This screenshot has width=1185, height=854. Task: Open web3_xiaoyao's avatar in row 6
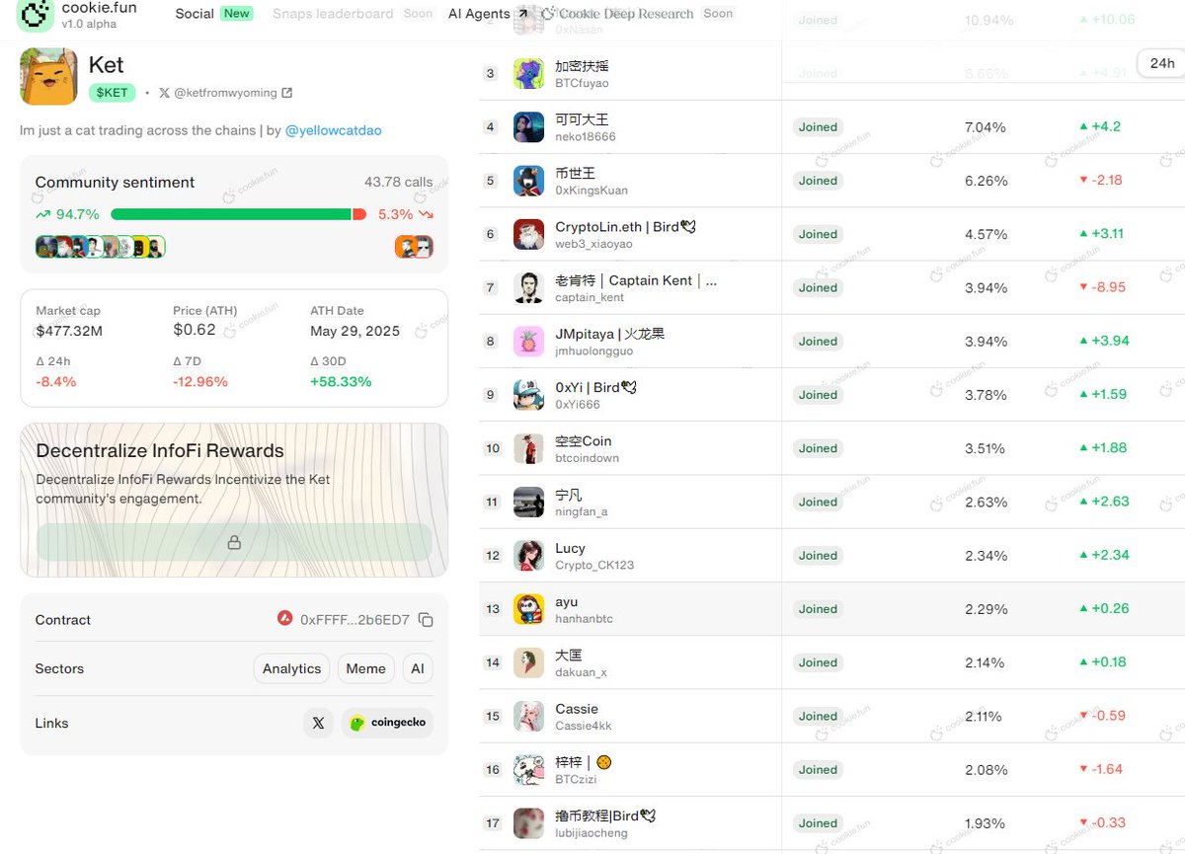(529, 234)
